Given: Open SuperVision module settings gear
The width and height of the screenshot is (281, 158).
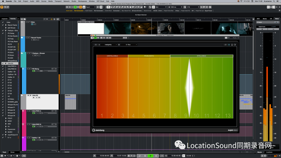Looking at the screenshot, I should click(x=119, y=45).
